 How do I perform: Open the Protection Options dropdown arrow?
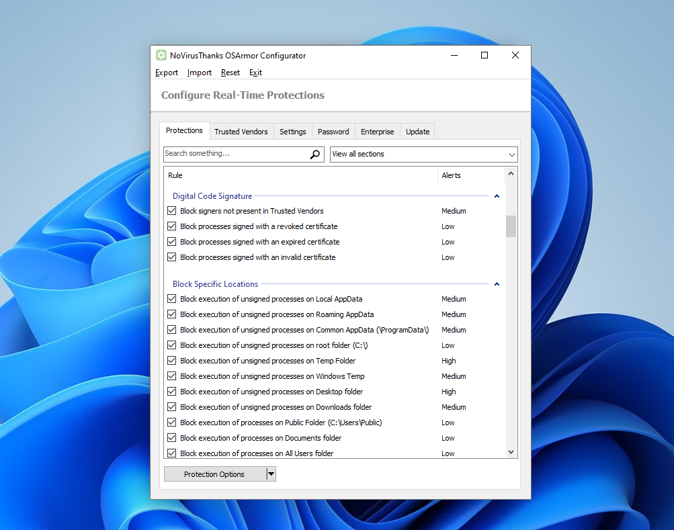click(271, 474)
